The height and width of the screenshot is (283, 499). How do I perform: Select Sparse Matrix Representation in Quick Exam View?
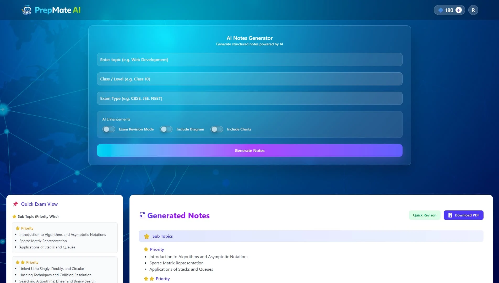[x=43, y=241]
